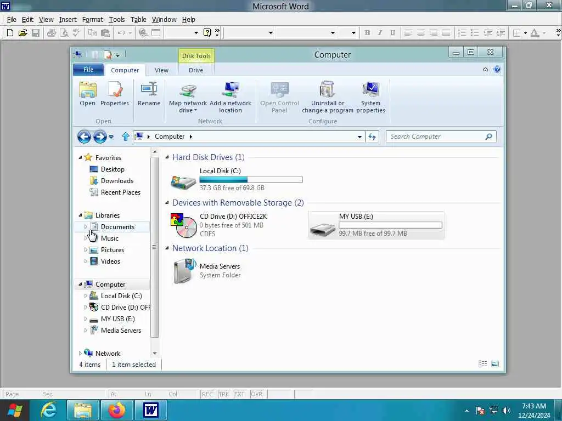This screenshot has height=421, width=562.
Task: Open the Table menu in Word
Action: point(138,19)
